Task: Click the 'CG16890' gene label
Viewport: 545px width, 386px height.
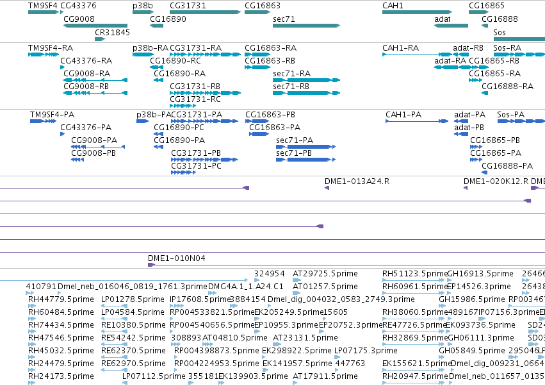Action: (168, 19)
